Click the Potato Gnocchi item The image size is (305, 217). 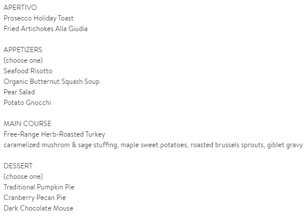28,103
